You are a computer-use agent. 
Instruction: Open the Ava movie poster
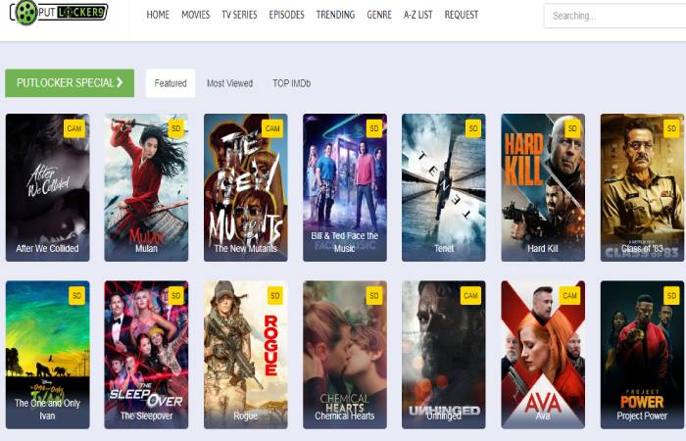(543, 355)
